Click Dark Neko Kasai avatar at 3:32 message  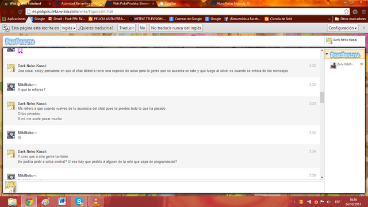point(11,68)
